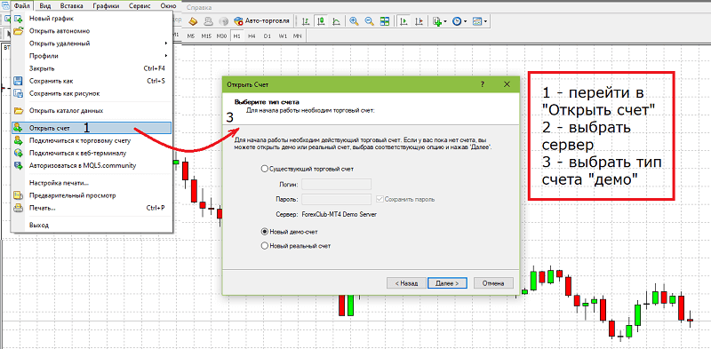Open the templates dropdown
The height and width of the screenshot is (349, 711).
coord(480,20)
